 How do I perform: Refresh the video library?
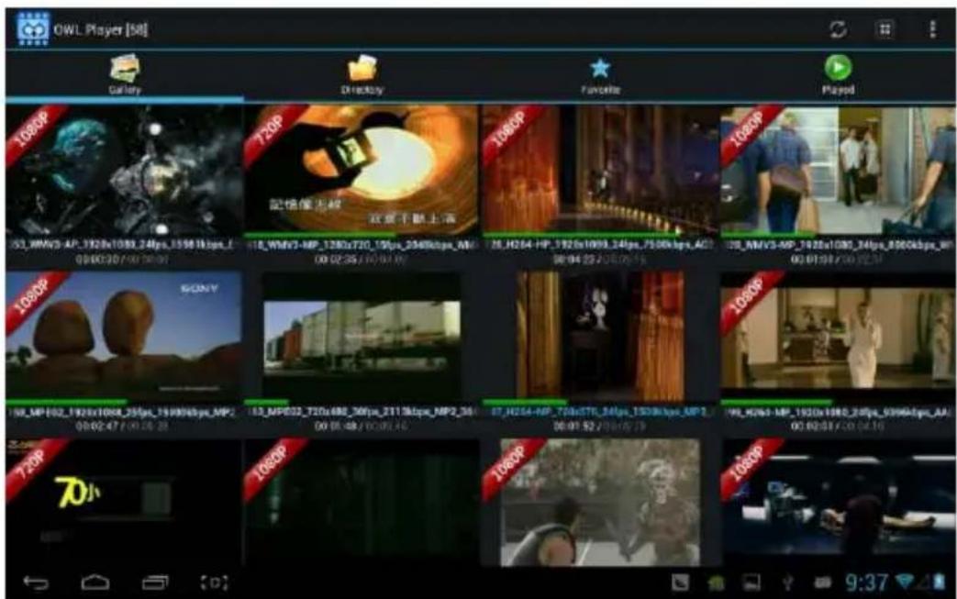click(x=838, y=29)
